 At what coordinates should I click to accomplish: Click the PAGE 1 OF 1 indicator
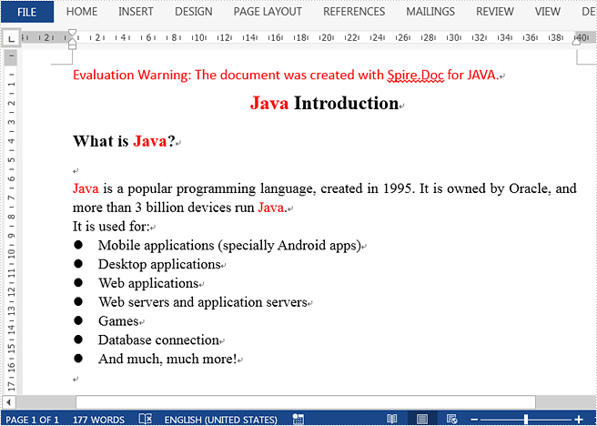[33, 419]
